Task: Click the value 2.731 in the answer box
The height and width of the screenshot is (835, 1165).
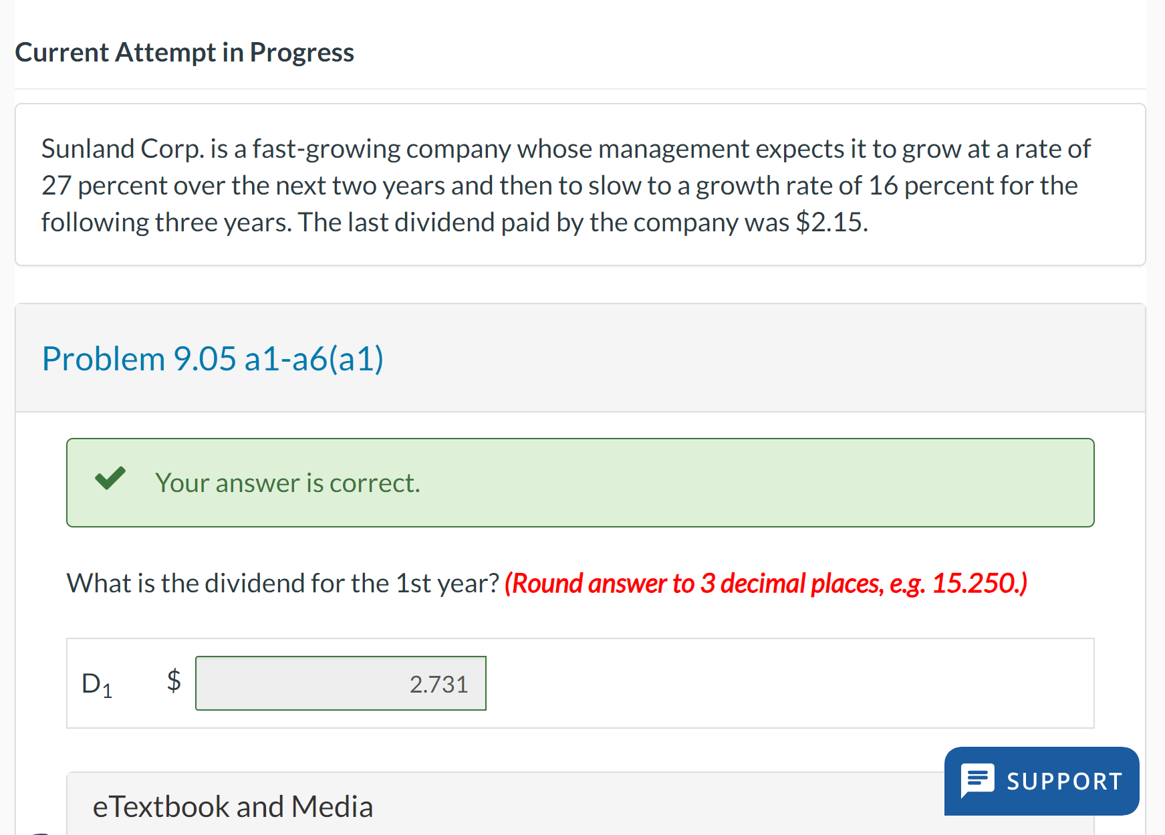Action: 438,683
